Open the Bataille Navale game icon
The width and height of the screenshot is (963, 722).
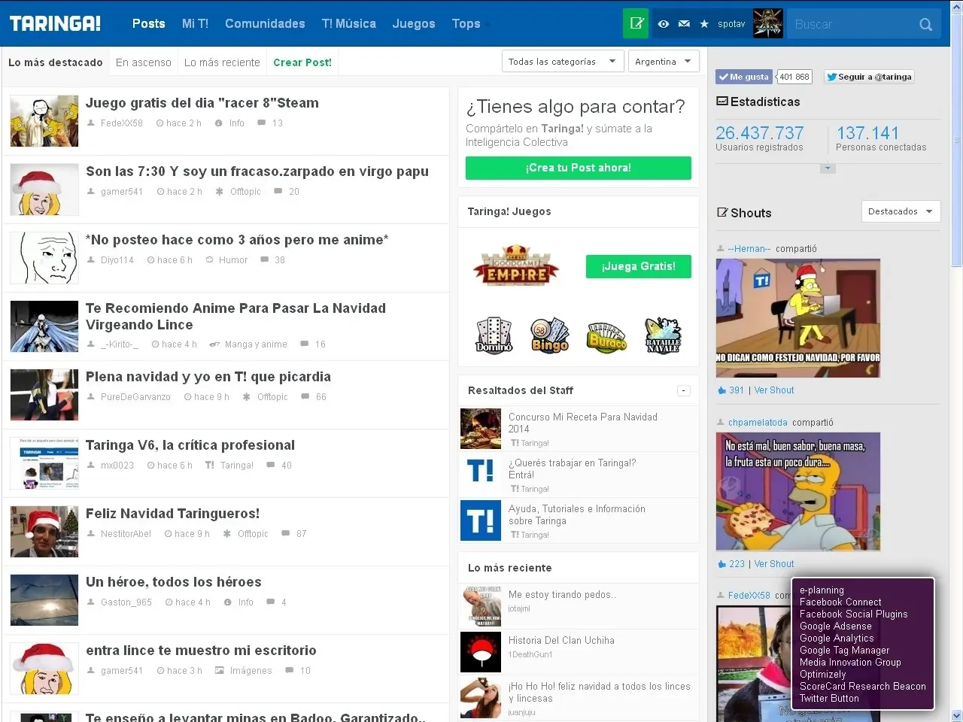point(663,335)
